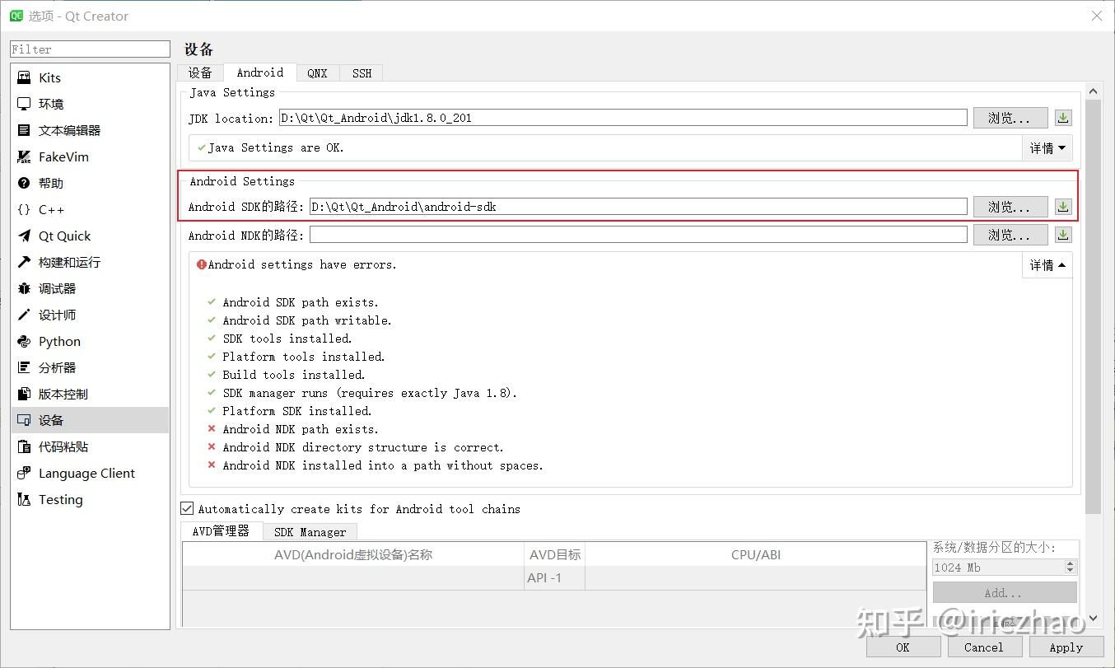Select the 版本控制 icon
Image resolution: width=1115 pixels, height=668 pixels.
24,394
